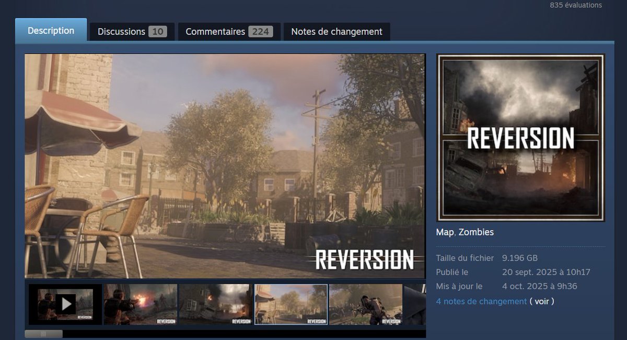Click the Commentaires count badge 224
The height and width of the screenshot is (340, 627).
click(261, 32)
